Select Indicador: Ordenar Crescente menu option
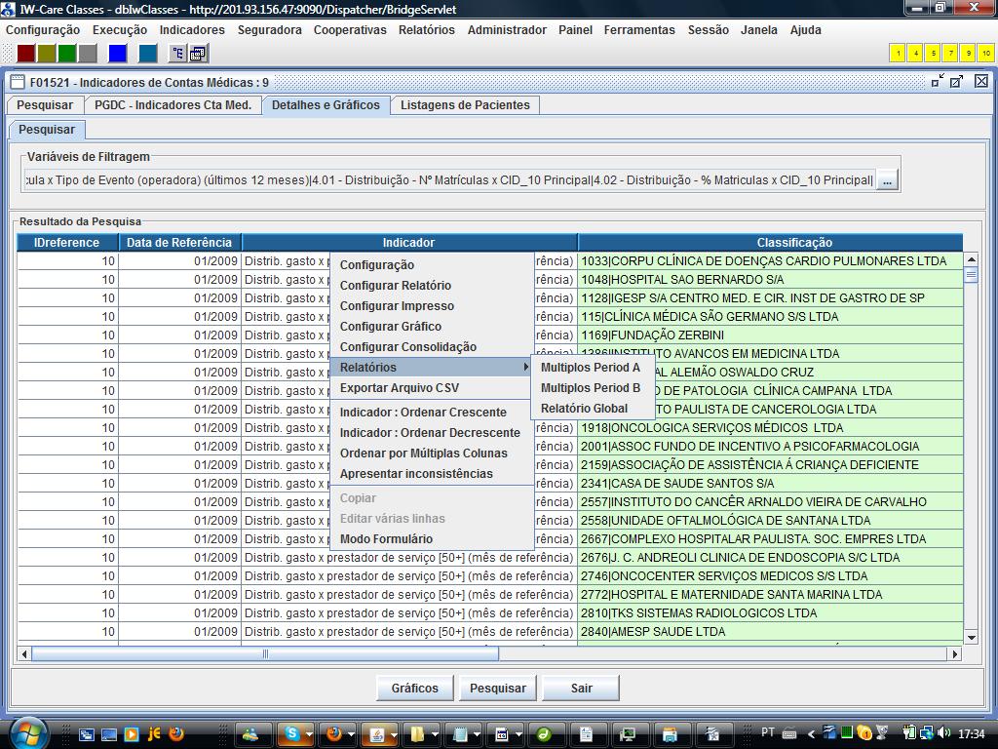The height and width of the screenshot is (749, 998). (x=423, y=413)
